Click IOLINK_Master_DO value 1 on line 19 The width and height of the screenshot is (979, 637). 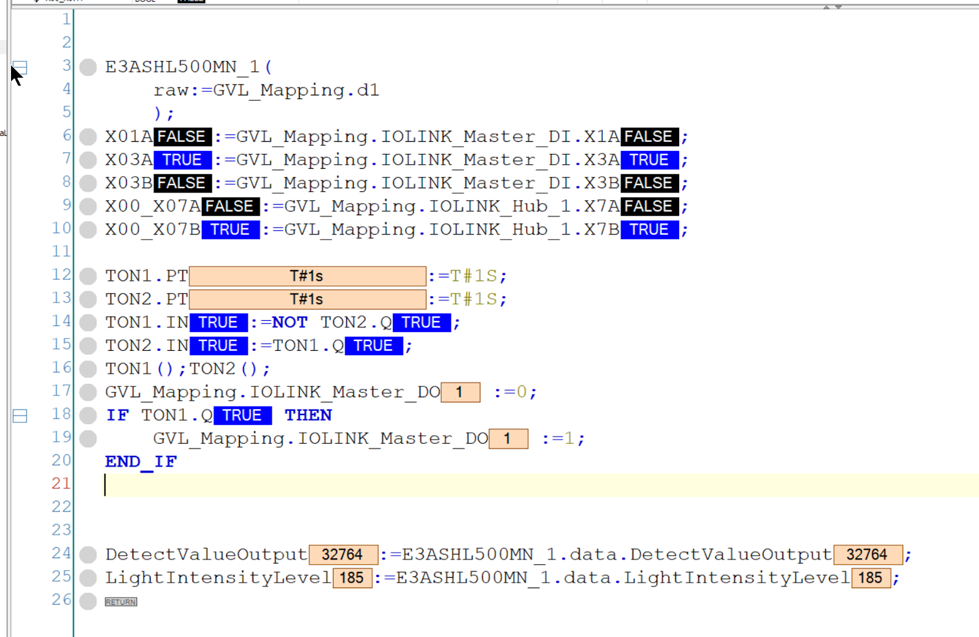coord(508,439)
